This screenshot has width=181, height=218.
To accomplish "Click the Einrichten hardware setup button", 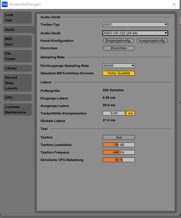I will pos(119,48).
